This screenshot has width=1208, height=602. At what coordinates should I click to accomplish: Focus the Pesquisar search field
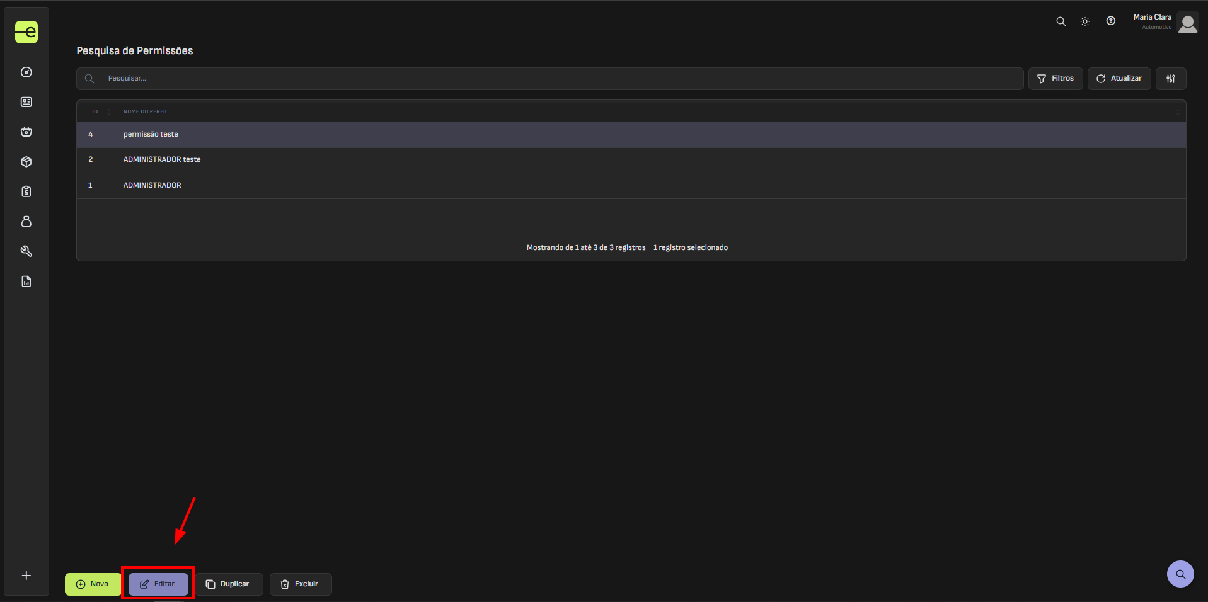click(549, 79)
